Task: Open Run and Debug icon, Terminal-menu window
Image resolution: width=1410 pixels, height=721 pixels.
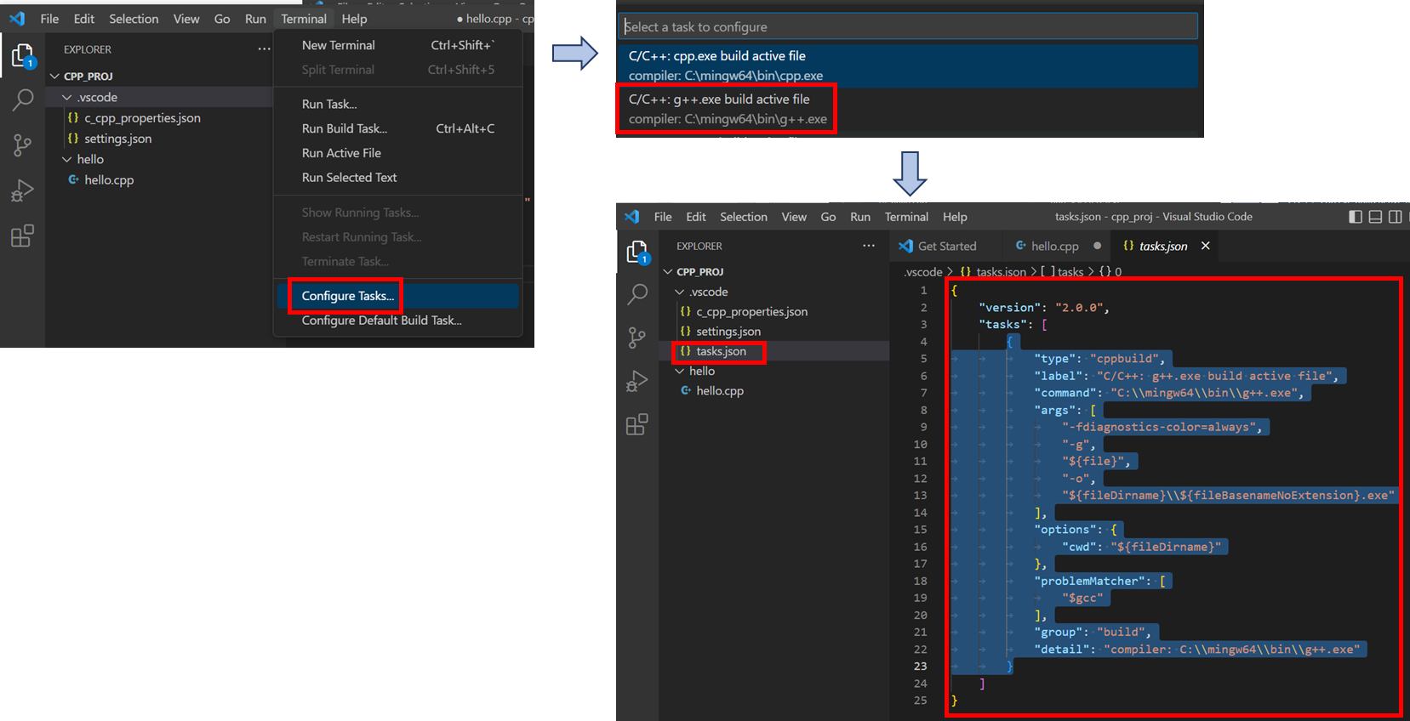Action: tap(22, 190)
